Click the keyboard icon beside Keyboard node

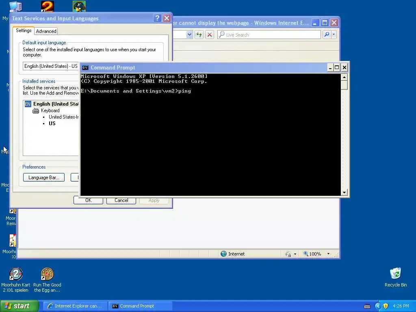tap(36, 111)
